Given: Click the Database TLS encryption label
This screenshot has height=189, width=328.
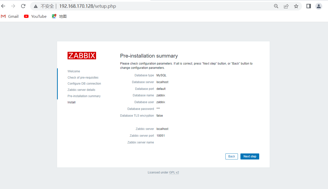Looking at the screenshot, I should 137,116.
